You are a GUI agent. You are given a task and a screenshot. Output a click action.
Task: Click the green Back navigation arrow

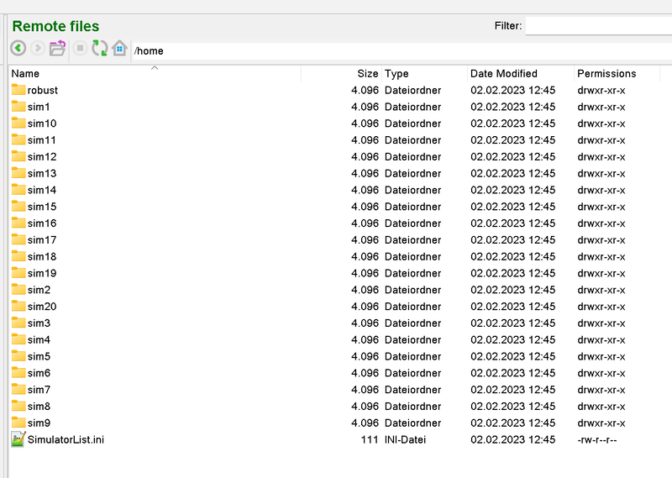[18, 49]
